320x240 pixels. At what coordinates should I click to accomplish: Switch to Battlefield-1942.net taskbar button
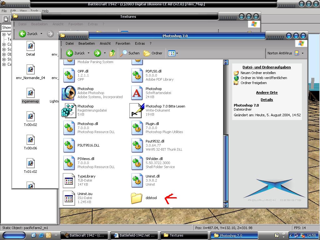click(x=135, y=235)
